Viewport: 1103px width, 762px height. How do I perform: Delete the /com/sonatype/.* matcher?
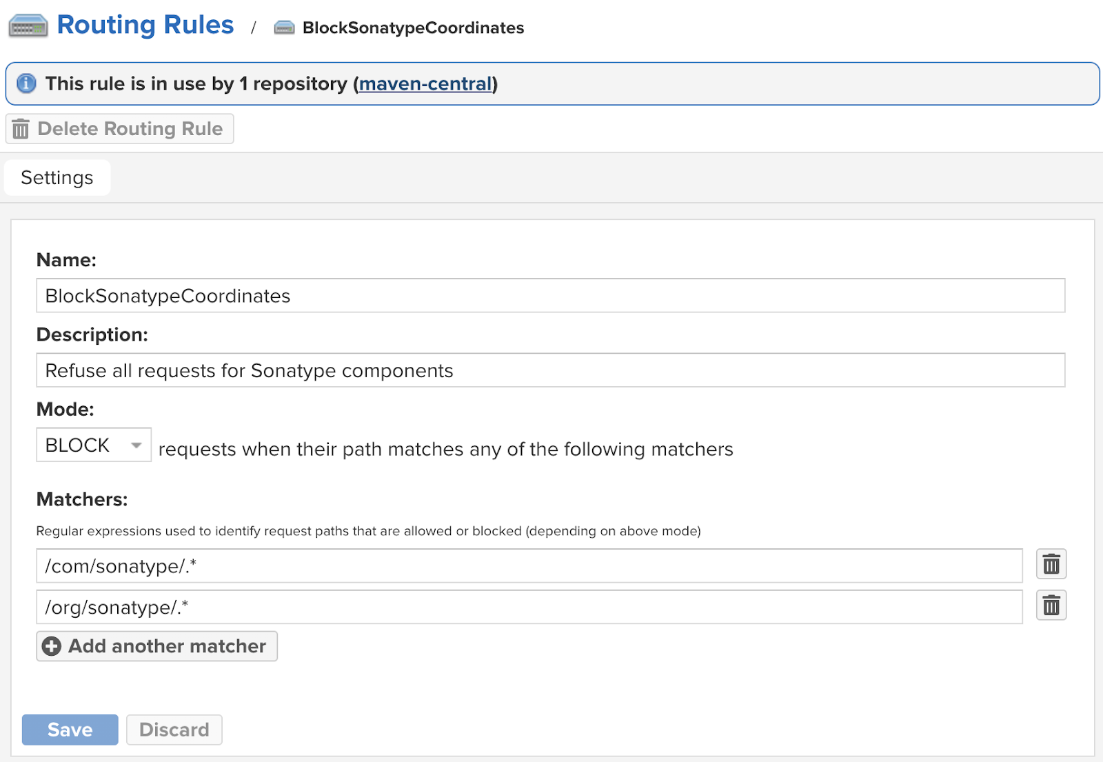[1051, 565]
